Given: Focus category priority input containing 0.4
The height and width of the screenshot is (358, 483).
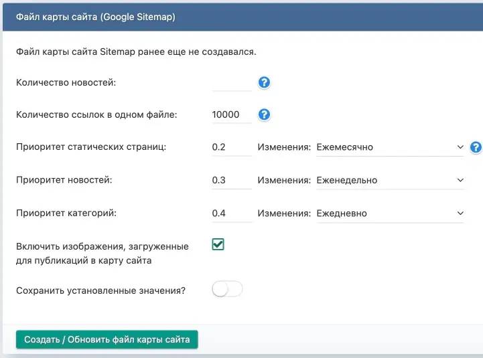Looking at the screenshot, I should [x=231, y=213].
